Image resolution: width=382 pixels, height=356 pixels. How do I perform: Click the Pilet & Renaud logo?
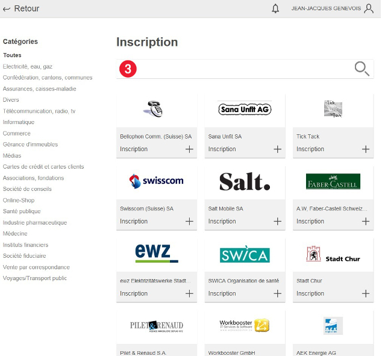point(157,326)
